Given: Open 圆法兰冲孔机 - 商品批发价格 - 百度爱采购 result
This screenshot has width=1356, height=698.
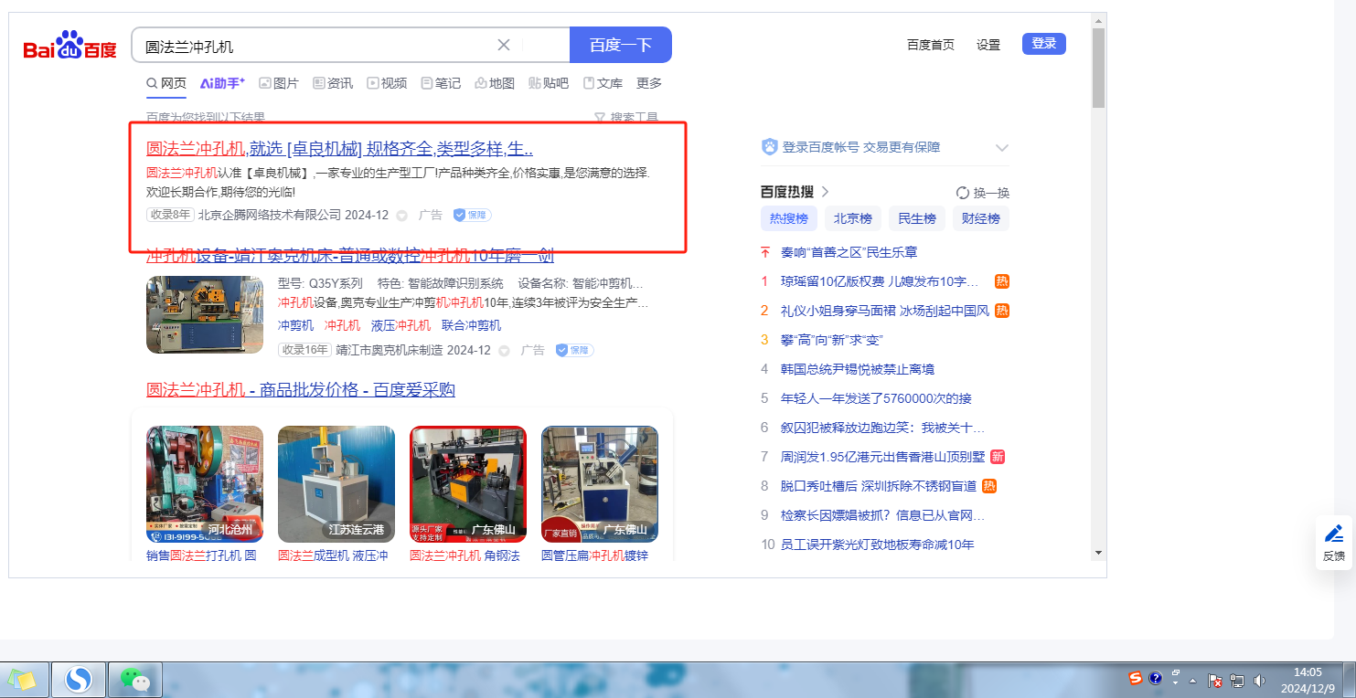Looking at the screenshot, I should tap(301, 390).
